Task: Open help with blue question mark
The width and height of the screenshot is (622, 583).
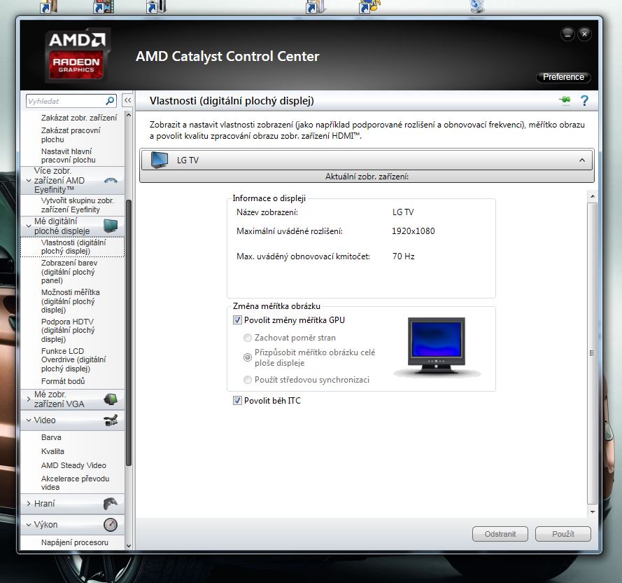Action: coord(584,100)
